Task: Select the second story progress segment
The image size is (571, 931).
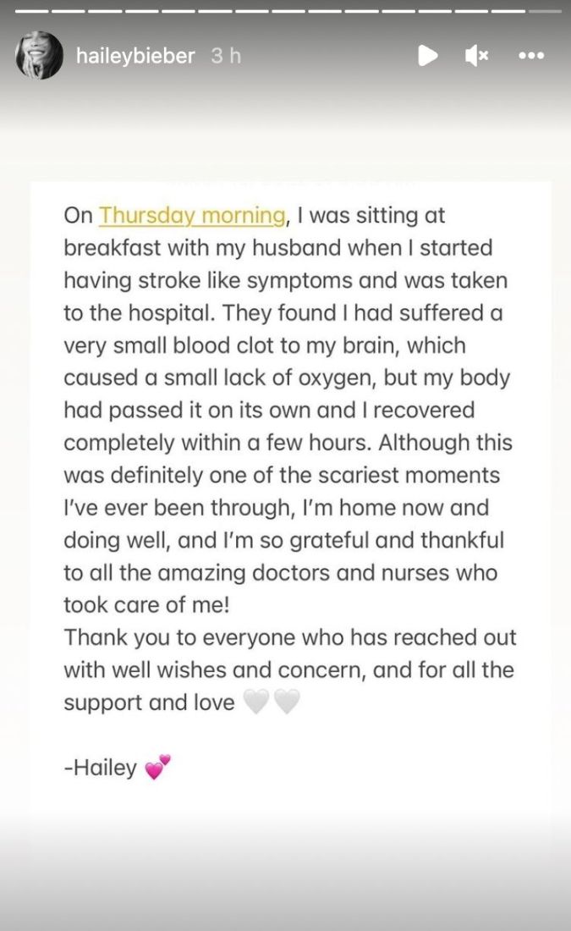Action: coord(69,11)
